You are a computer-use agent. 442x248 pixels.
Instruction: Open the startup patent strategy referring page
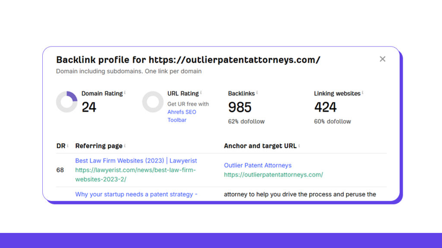click(x=136, y=194)
